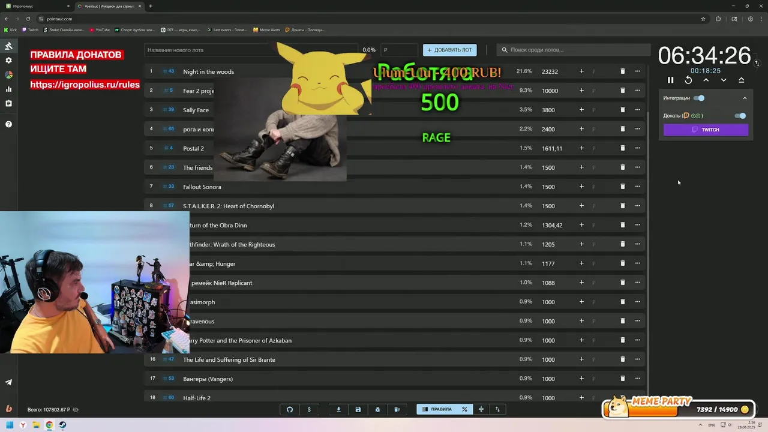Image resolution: width=768 pixels, height=432 pixels.
Task: Click the sort arrows icon in bottom toolbar
Action: pyautogui.click(x=497, y=409)
